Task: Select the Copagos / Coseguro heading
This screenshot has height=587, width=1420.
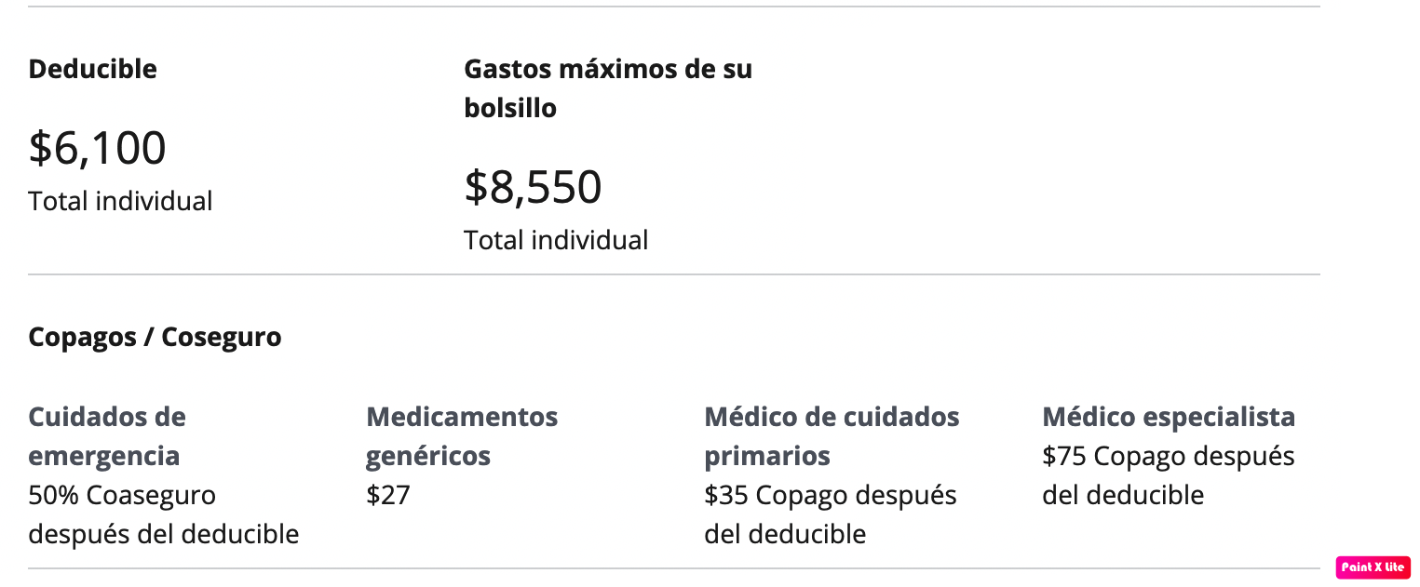Action: pyautogui.click(x=155, y=337)
